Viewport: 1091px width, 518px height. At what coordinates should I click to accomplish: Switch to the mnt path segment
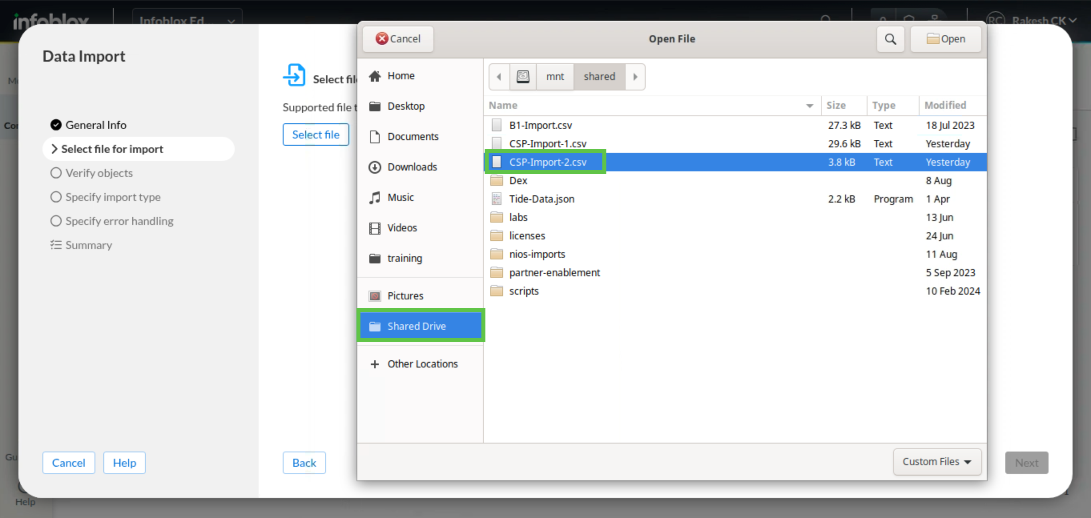click(x=554, y=76)
